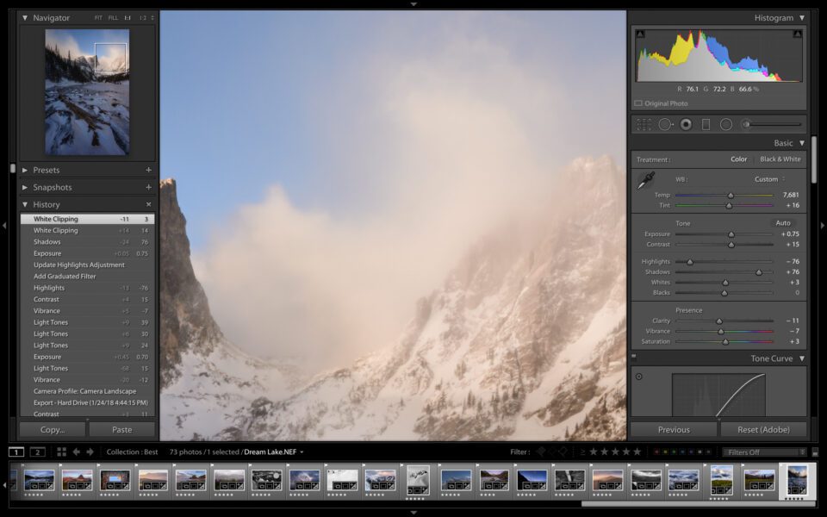Select 'Camera Profile: Camera Landscape' history step

coord(87,391)
